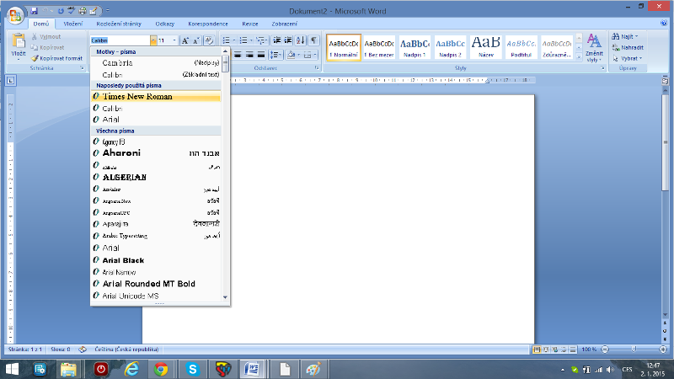Click the zoom slider handle
Image resolution: width=674 pixels, height=379 pixels.
coord(634,350)
